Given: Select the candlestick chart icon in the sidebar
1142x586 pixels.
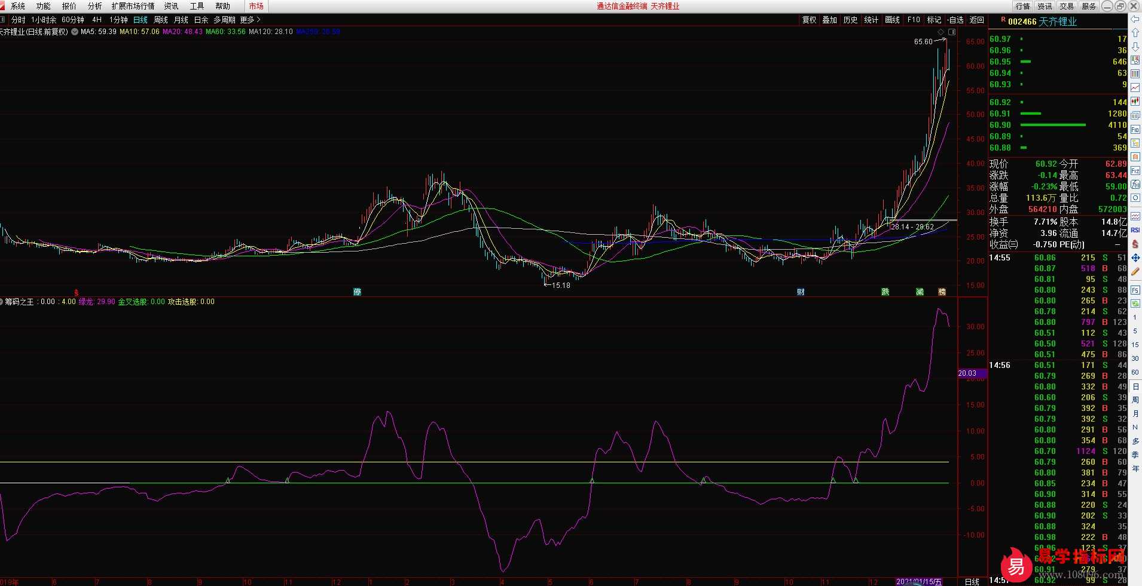Looking at the screenshot, I should [x=1135, y=102].
